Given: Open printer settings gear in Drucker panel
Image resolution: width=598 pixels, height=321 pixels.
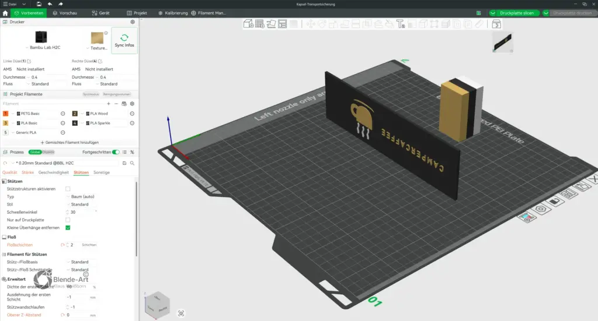Looking at the screenshot, I should click(133, 22).
